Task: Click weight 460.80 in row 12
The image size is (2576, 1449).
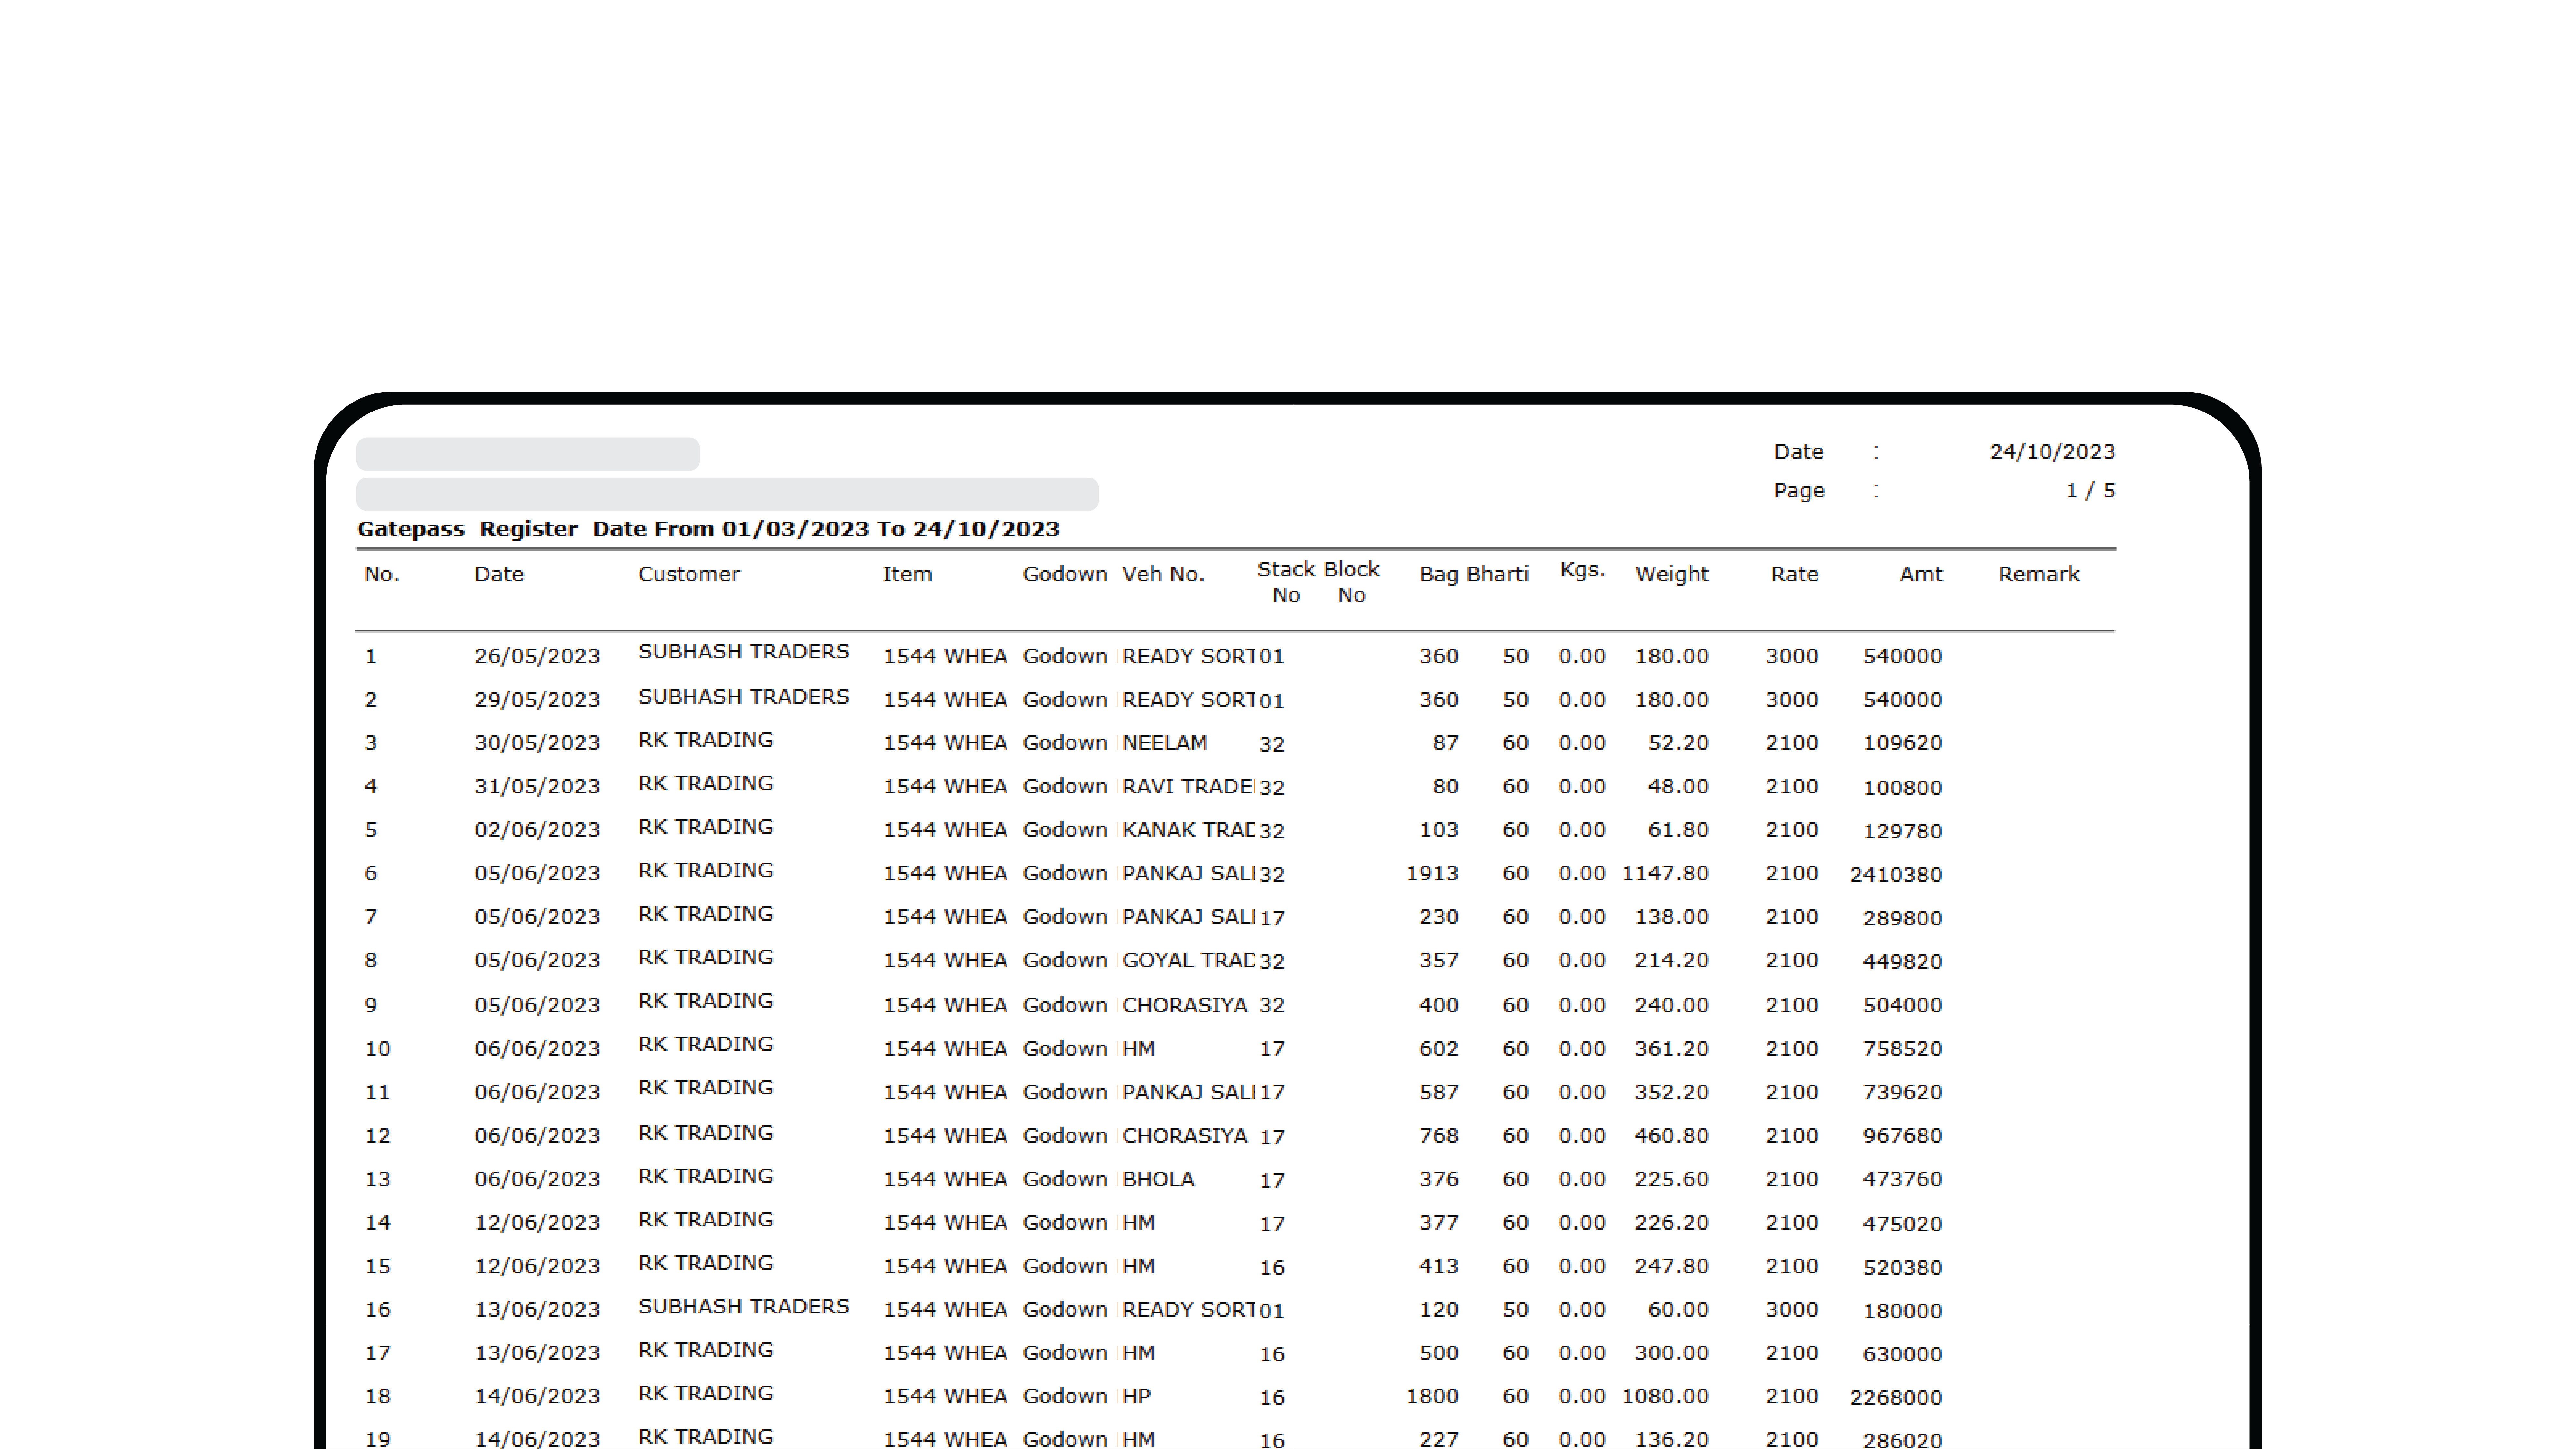Action: [1672, 1136]
